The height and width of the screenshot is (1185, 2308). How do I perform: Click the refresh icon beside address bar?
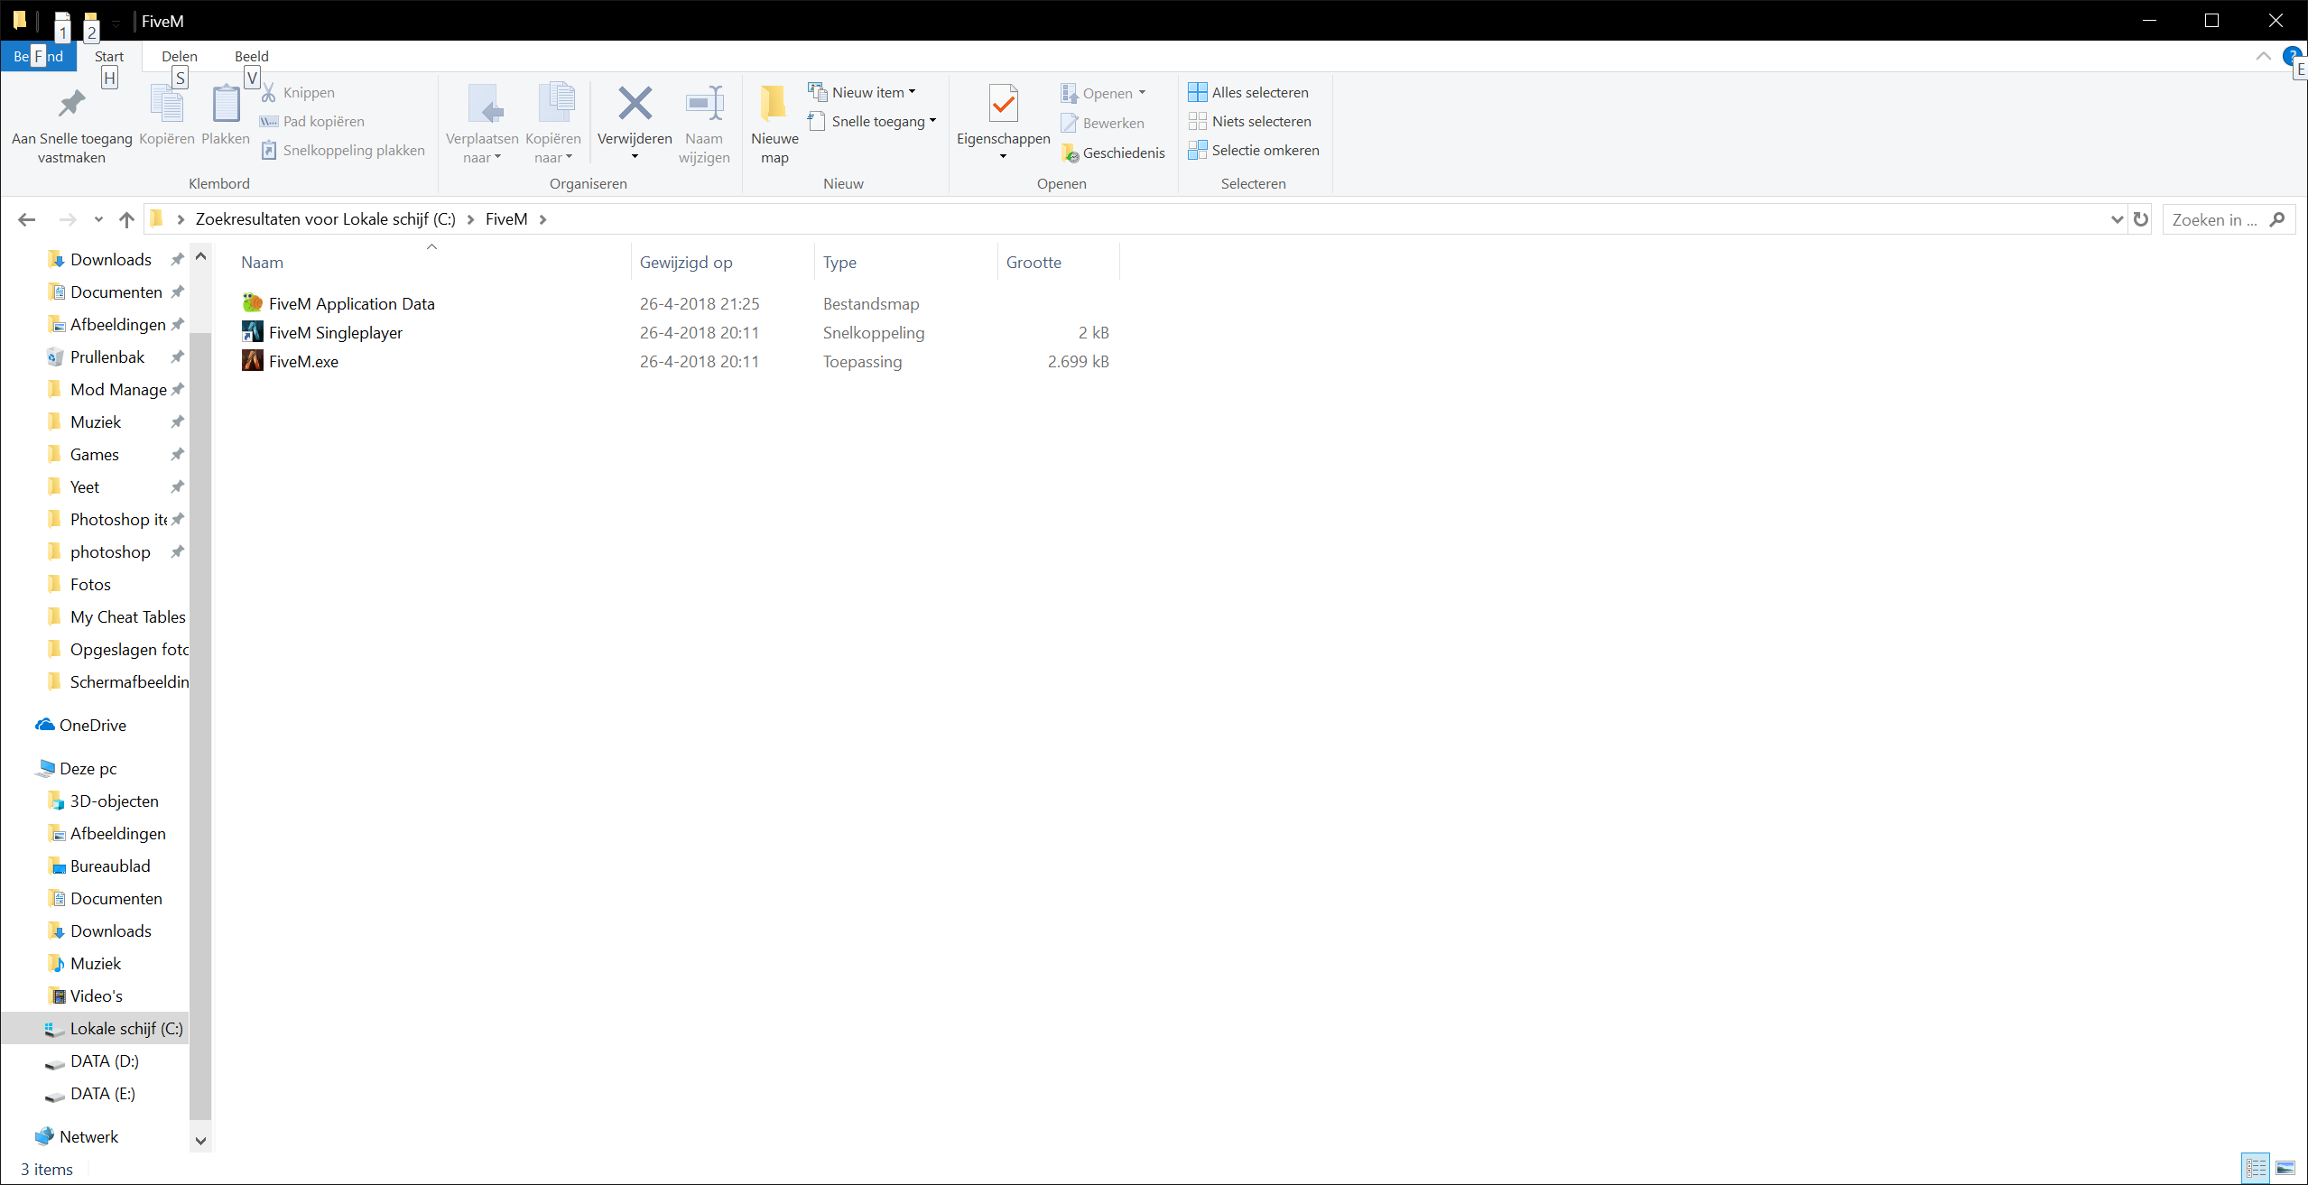coord(2140,219)
